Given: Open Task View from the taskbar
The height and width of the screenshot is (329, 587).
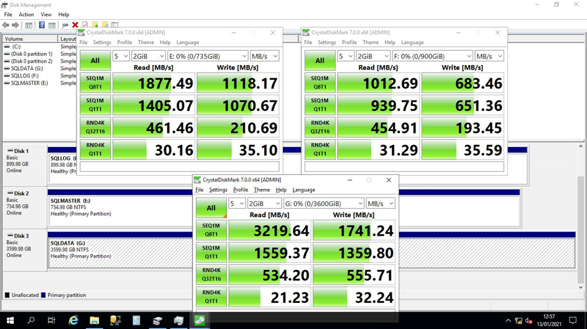Looking at the screenshot, I should pyautogui.click(x=52, y=320).
